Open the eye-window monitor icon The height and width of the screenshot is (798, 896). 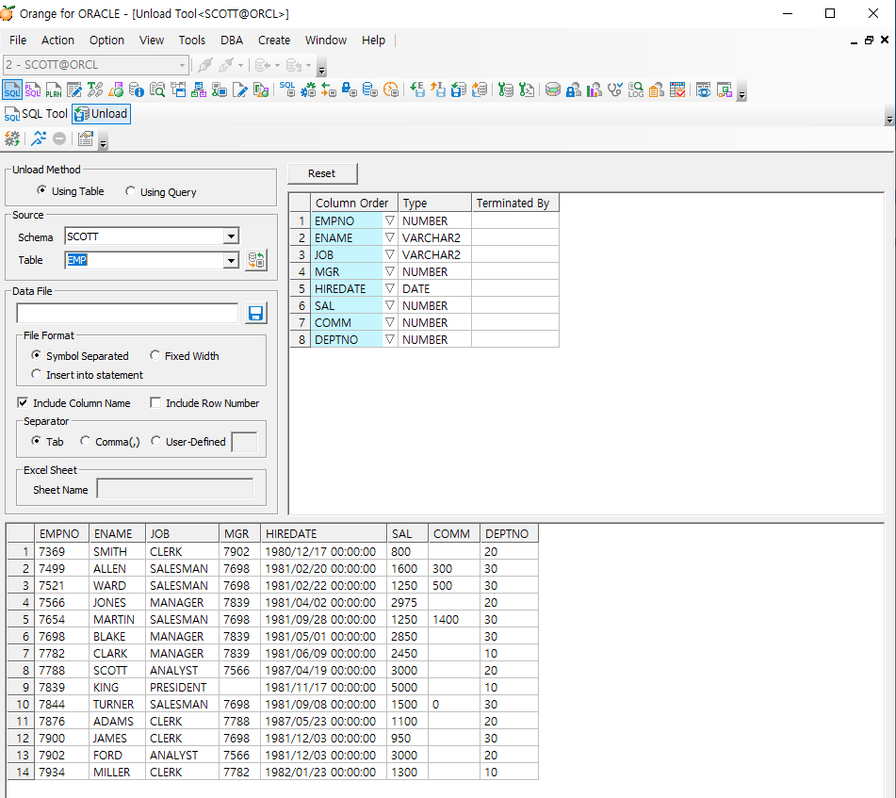tap(704, 90)
